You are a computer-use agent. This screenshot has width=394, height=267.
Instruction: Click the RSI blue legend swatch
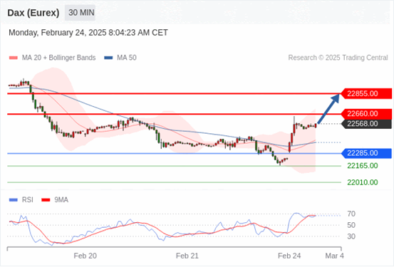click(14, 200)
